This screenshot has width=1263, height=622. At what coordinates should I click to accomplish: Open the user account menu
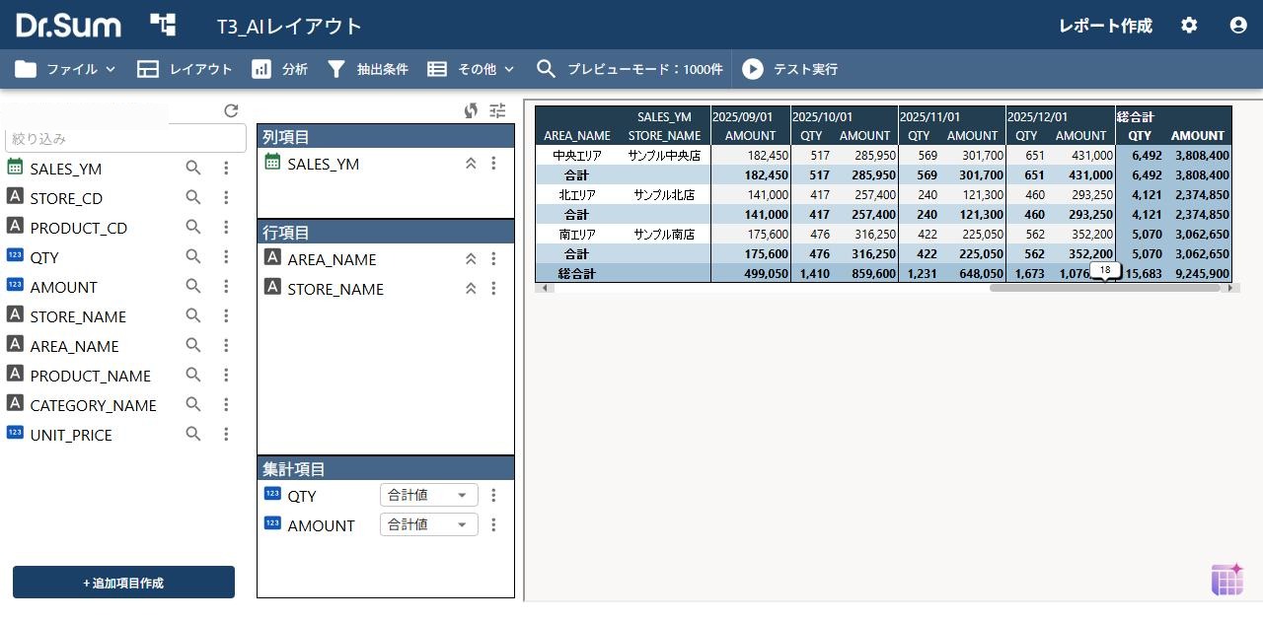(1238, 25)
